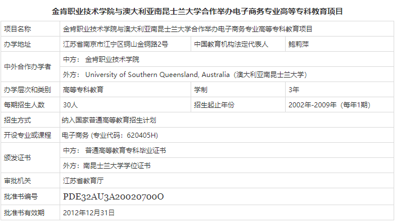Click the representative name 鲍莉萍
The width and height of the screenshot is (397, 222).
[x=299, y=44]
